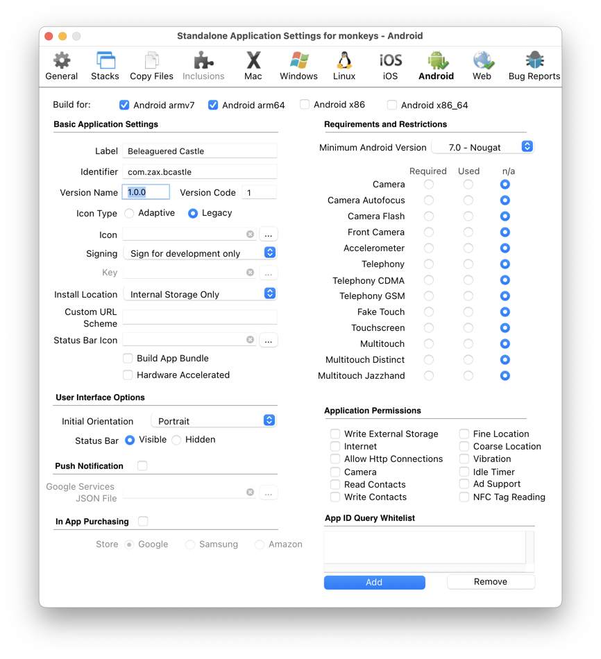
Task: Check NFC Tag Reading permission
Action: tap(464, 497)
